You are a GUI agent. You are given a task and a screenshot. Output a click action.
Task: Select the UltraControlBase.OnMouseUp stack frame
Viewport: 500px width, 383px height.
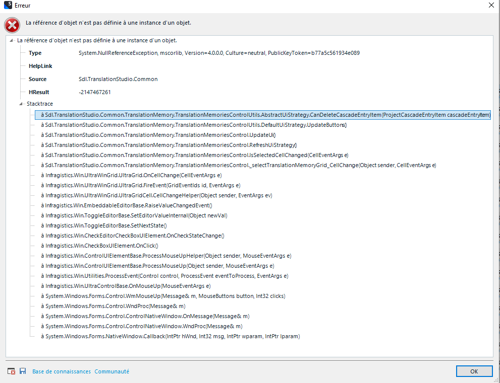pyautogui.click(x=126, y=286)
